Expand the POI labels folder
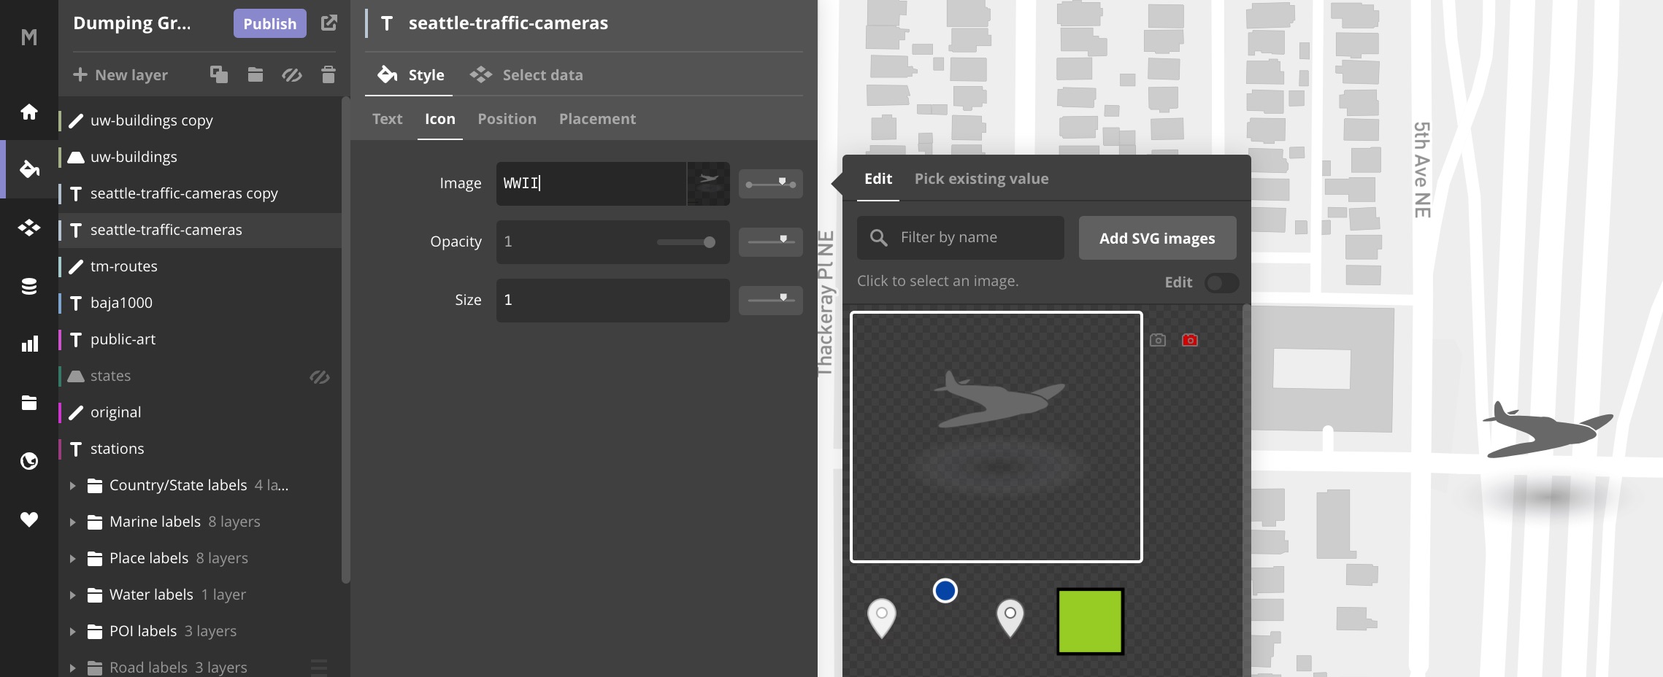This screenshot has width=1663, height=677. [x=73, y=632]
